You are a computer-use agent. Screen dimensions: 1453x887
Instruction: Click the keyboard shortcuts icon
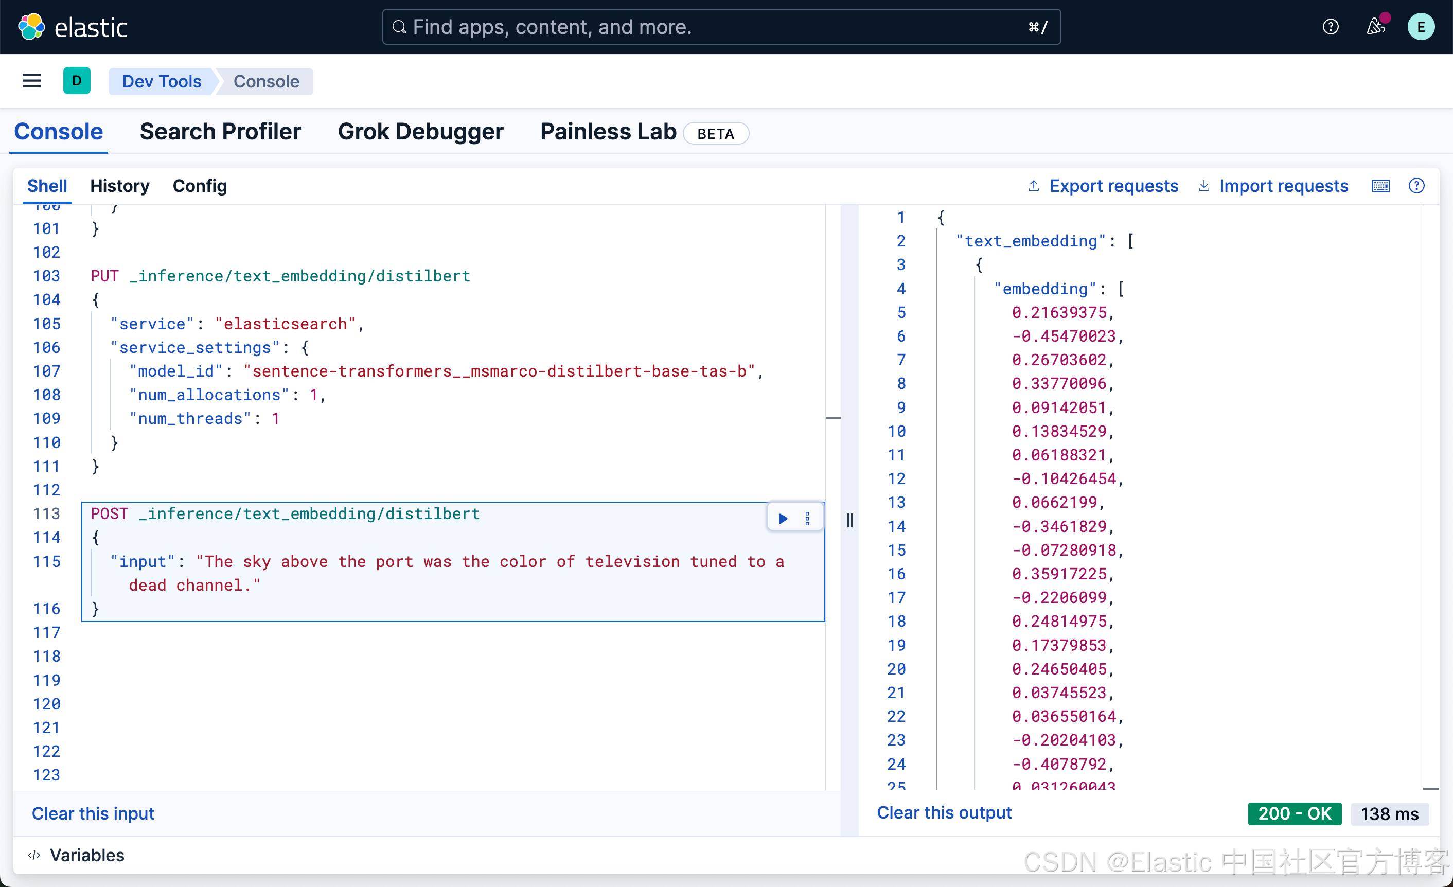point(1380,186)
